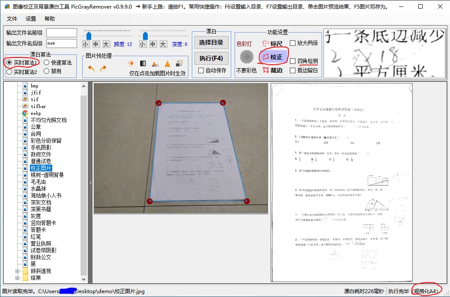Open the 设置 menu
The height and width of the screenshot is (297, 450).
point(32,19)
